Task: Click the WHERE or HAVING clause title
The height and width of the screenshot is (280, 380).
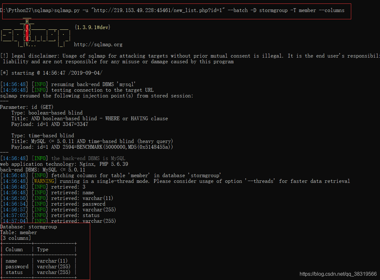Action: [90, 119]
